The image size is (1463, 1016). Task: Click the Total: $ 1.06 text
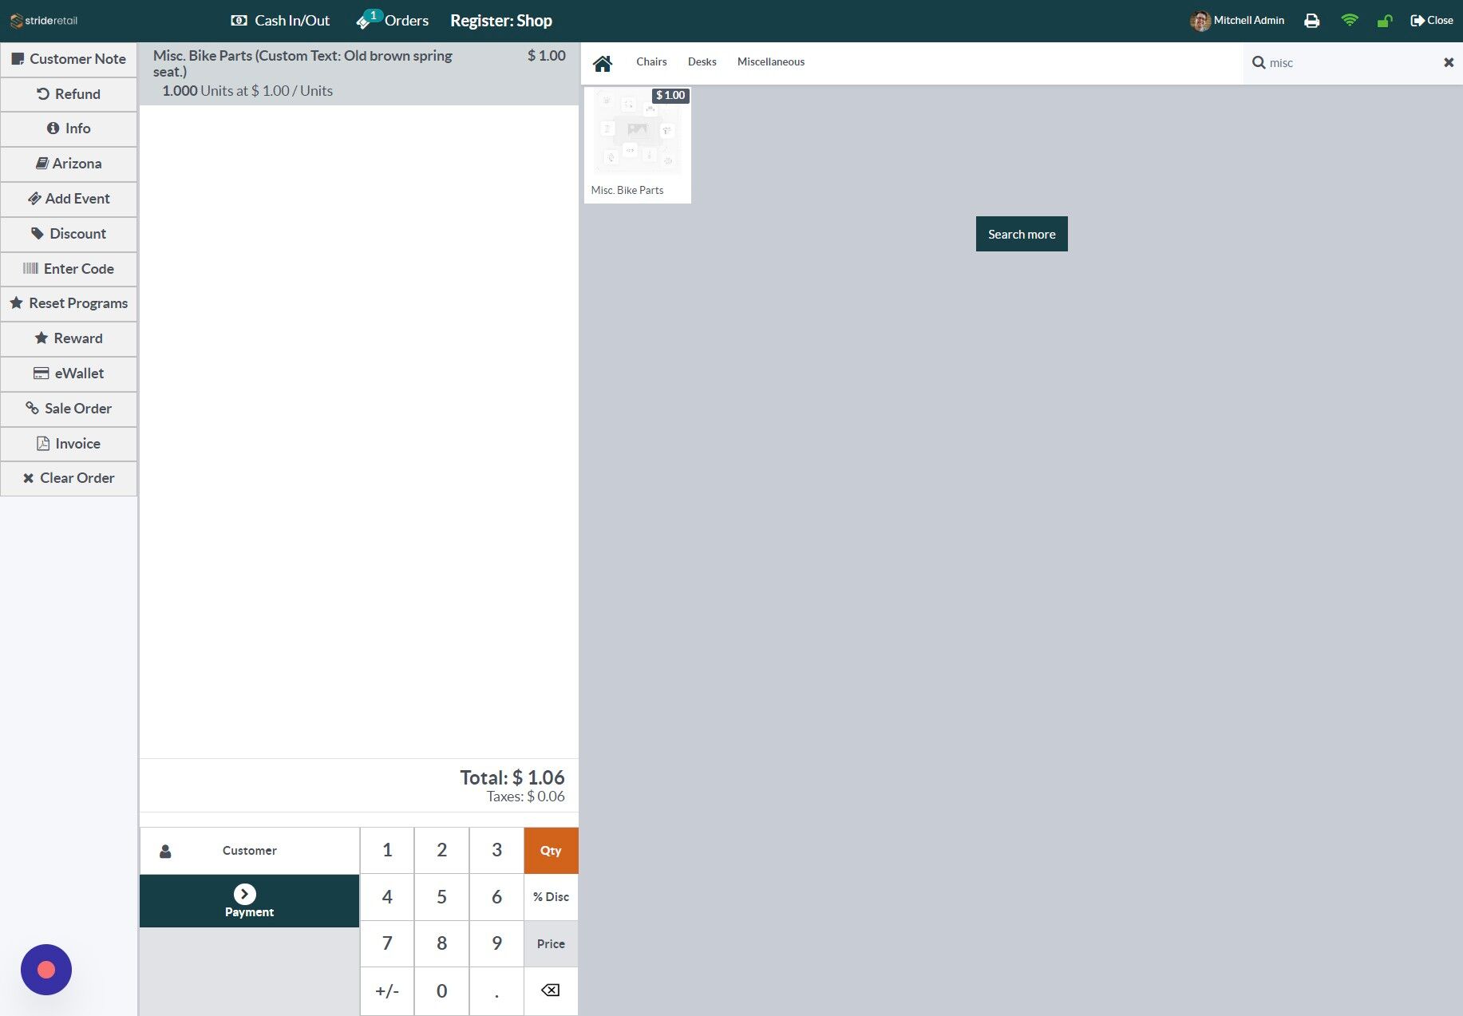512,777
